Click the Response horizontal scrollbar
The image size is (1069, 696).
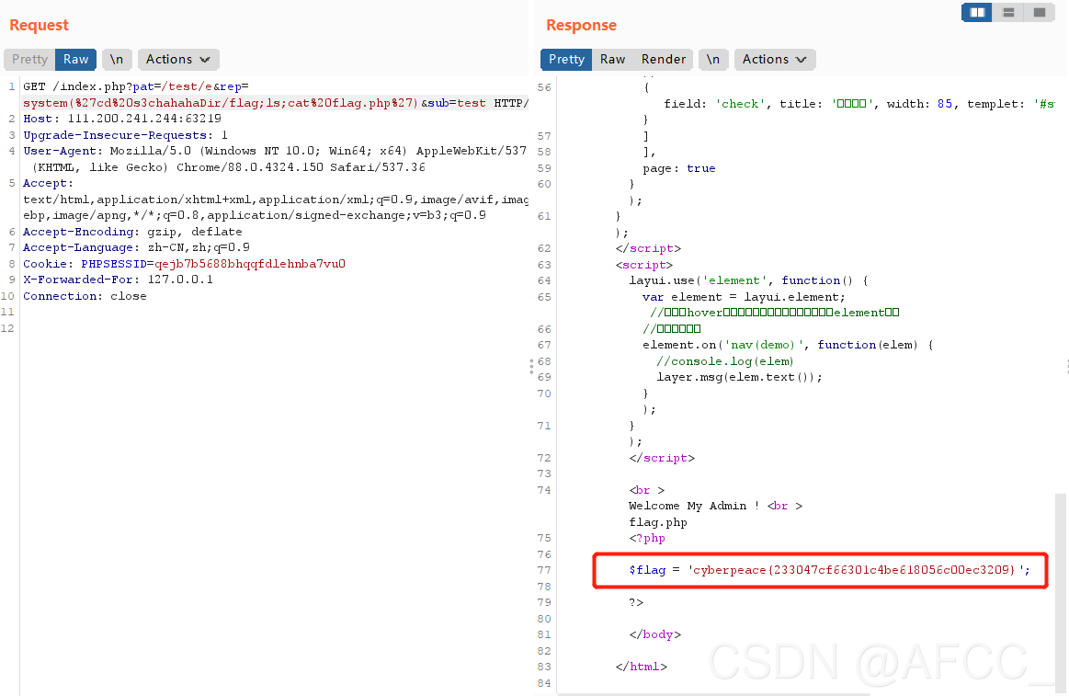click(713, 694)
